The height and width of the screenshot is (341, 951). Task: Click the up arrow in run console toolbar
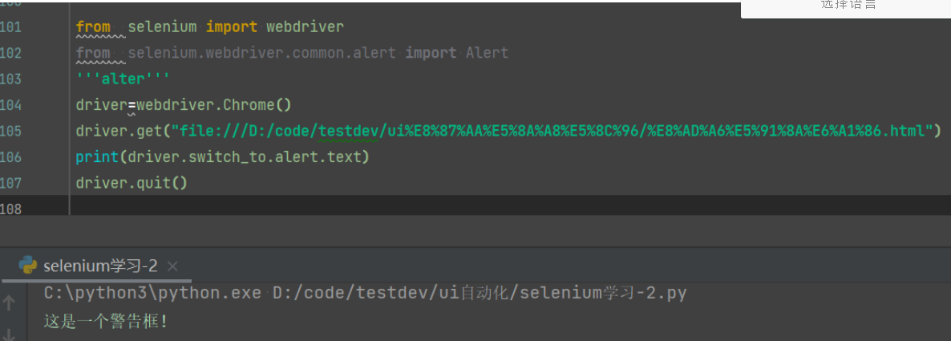[10, 303]
